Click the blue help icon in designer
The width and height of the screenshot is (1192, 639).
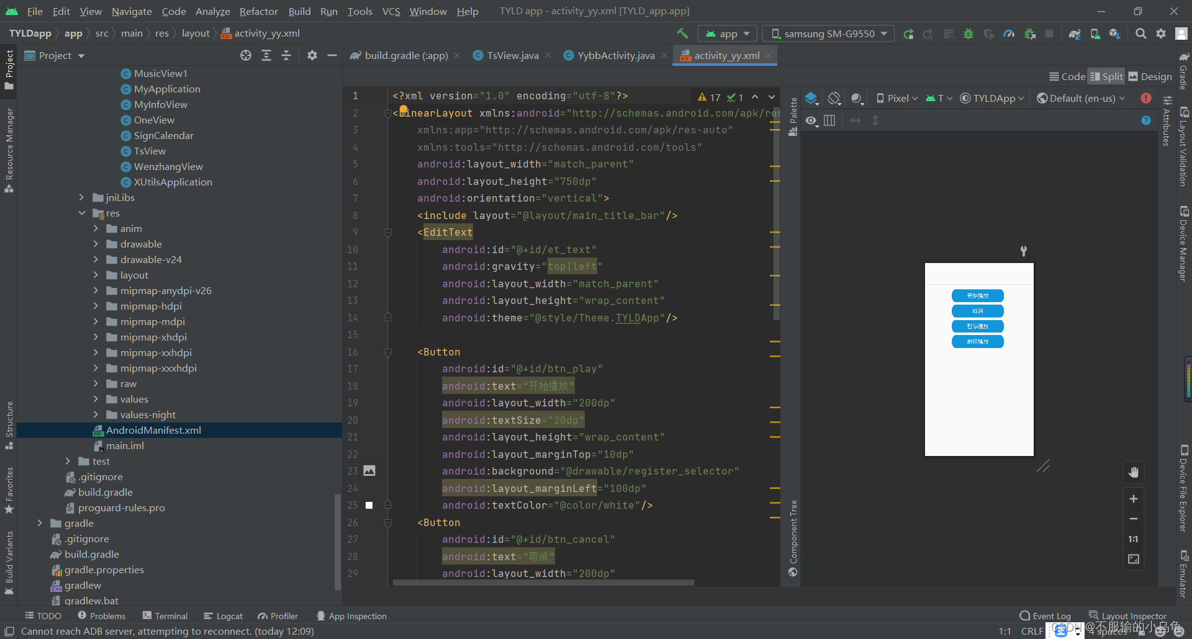[x=1146, y=120]
